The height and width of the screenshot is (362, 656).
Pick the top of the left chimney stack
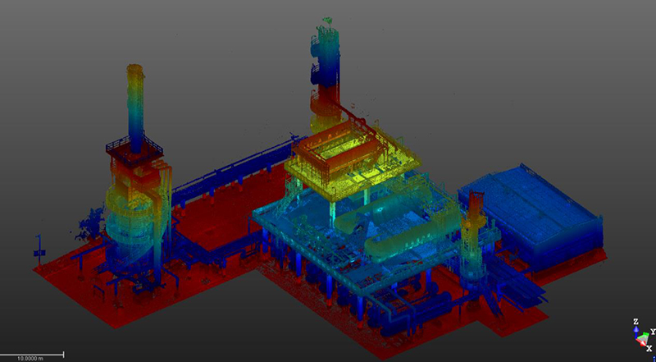click(135, 69)
